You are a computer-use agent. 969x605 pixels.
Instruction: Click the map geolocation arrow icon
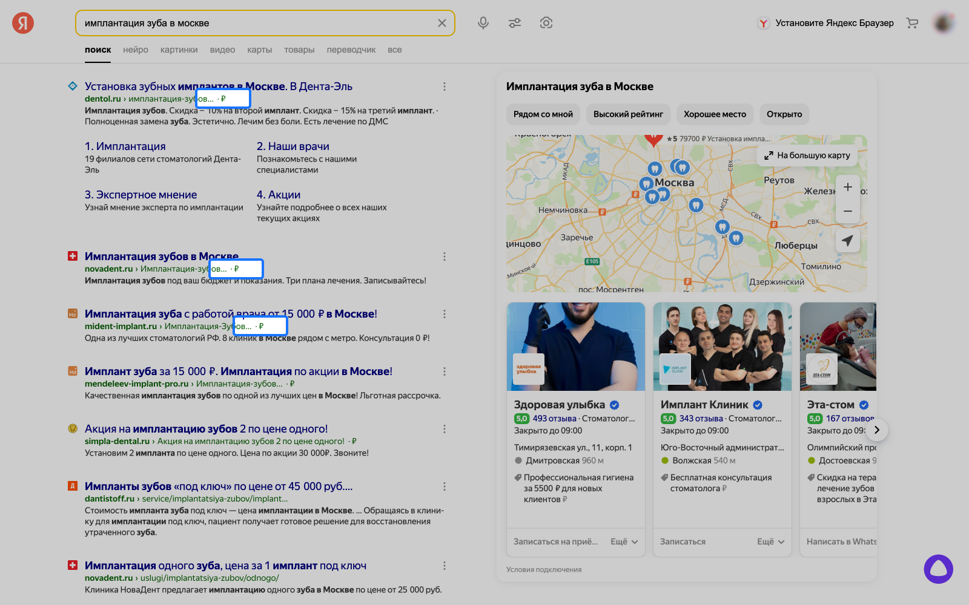tap(847, 240)
